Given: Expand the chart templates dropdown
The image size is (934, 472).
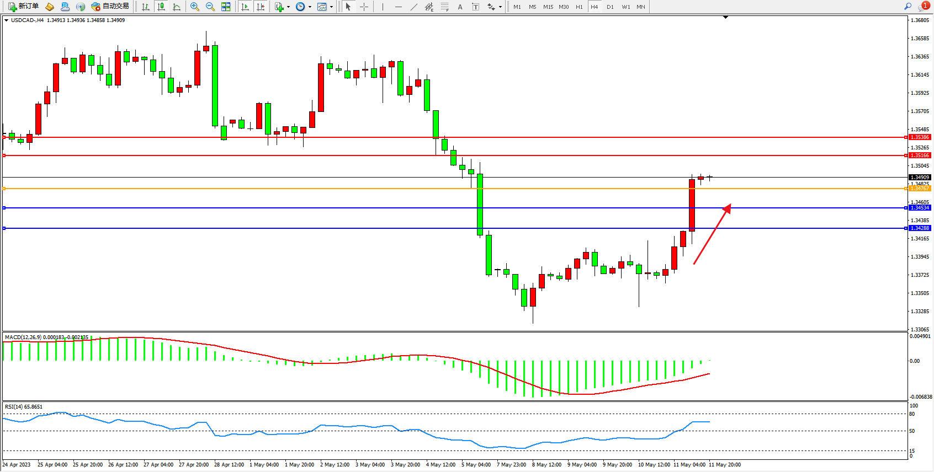Looking at the screenshot, I should click(331, 7).
